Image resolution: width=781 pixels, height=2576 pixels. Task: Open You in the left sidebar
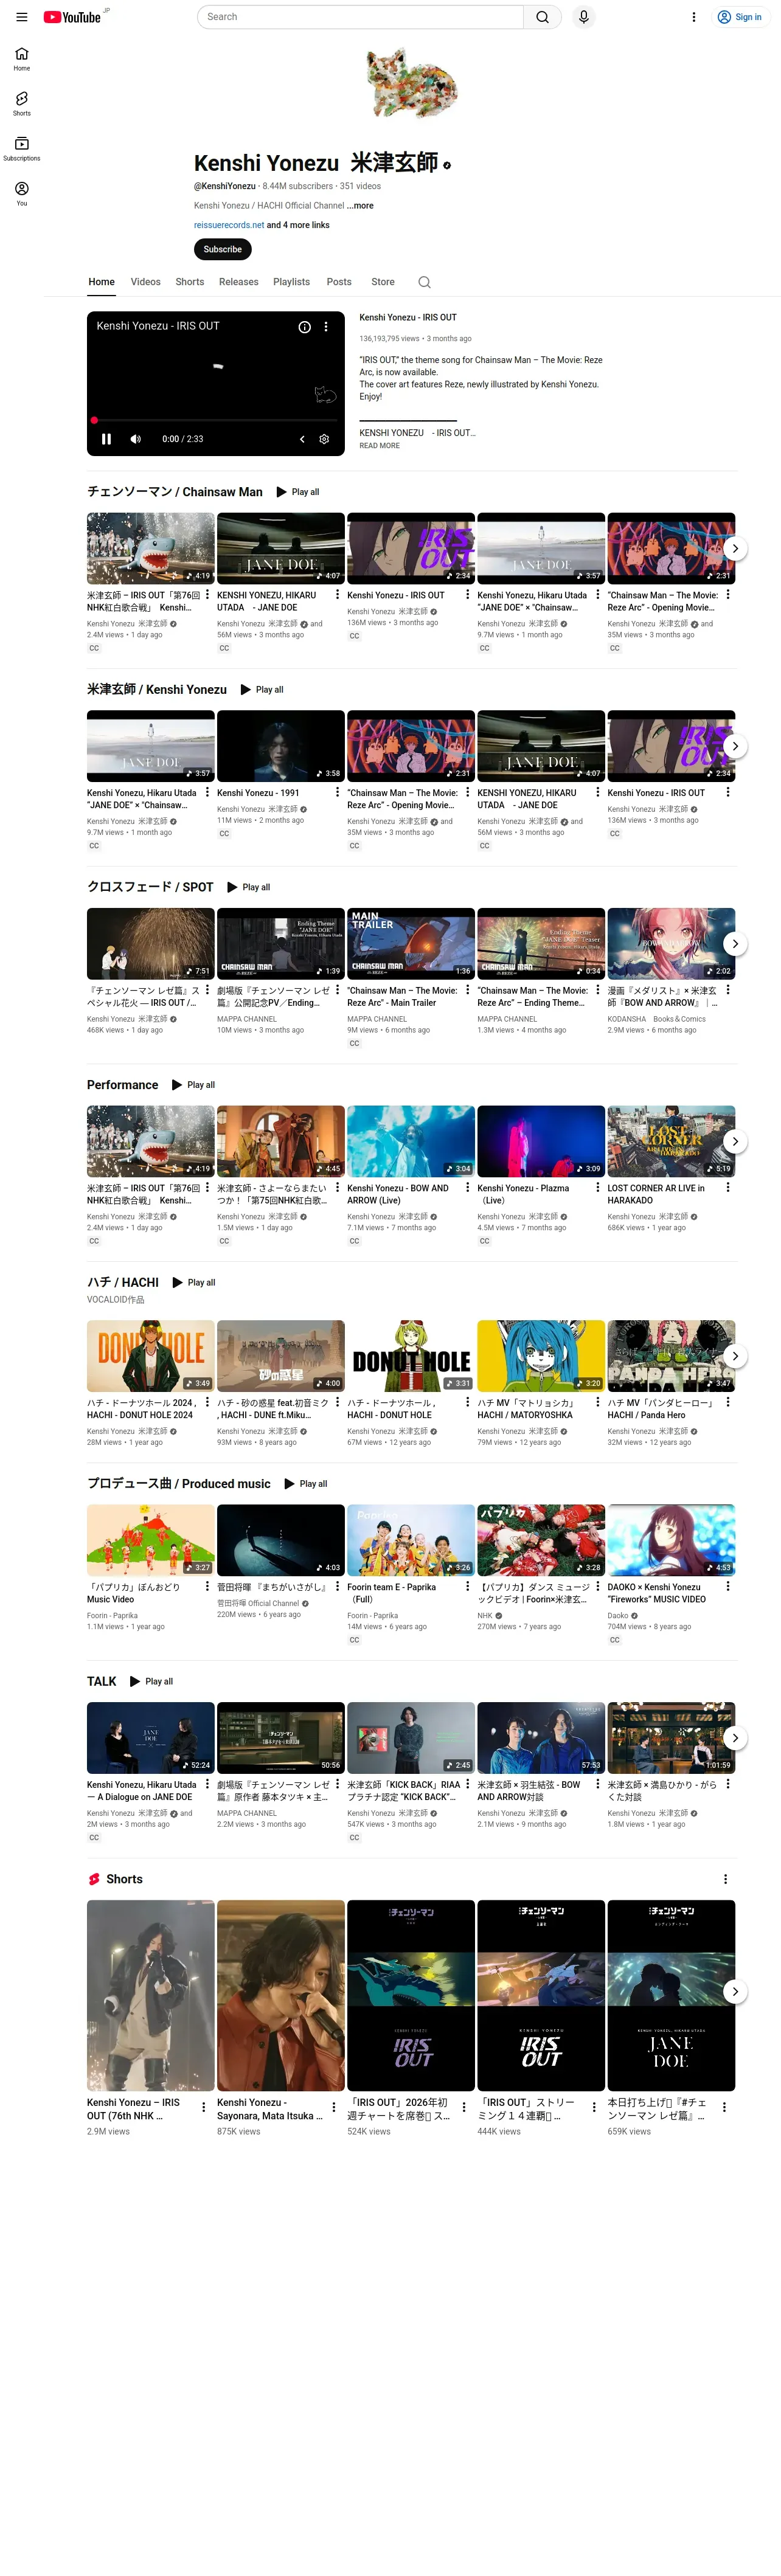point(21,194)
